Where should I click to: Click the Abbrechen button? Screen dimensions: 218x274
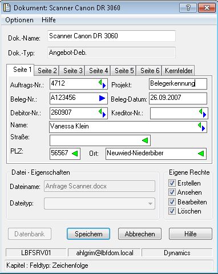pyautogui.click(x=140, y=234)
